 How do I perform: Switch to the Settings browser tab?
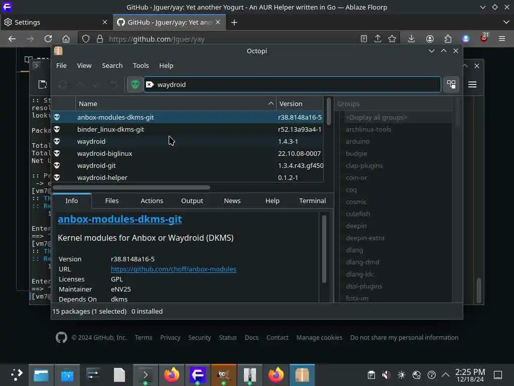56,22
